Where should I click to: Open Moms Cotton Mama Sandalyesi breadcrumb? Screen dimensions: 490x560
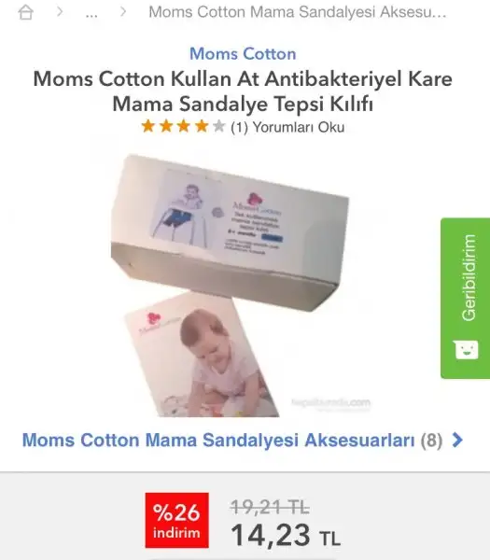tap(297, 12)
